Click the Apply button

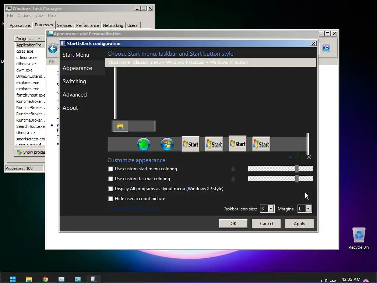tap(299, 224)
